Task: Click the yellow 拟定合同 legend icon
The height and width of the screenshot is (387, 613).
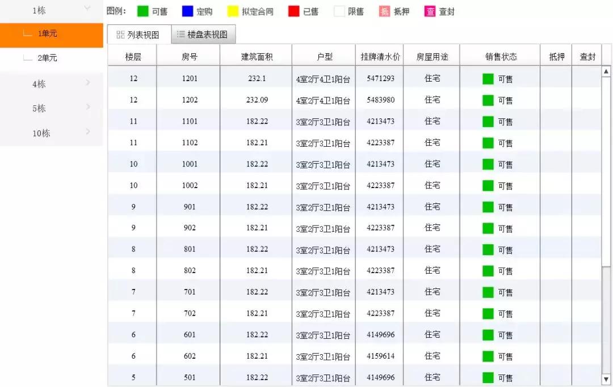Action: [x=232, y=10]
